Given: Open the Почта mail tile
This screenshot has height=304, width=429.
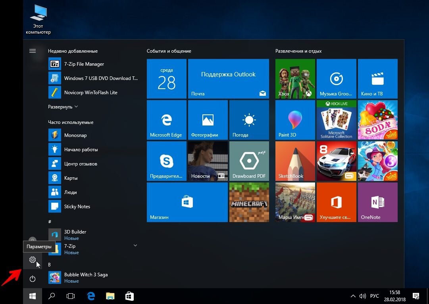Looking at the screenshot, I should 229,79.
